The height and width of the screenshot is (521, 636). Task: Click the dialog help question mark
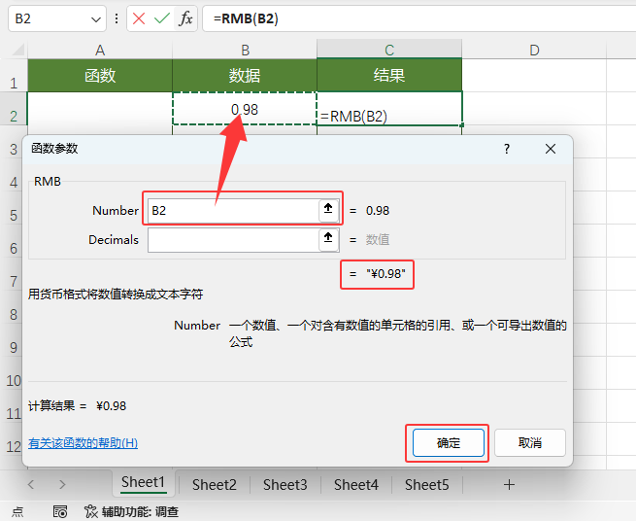point(507,149)
